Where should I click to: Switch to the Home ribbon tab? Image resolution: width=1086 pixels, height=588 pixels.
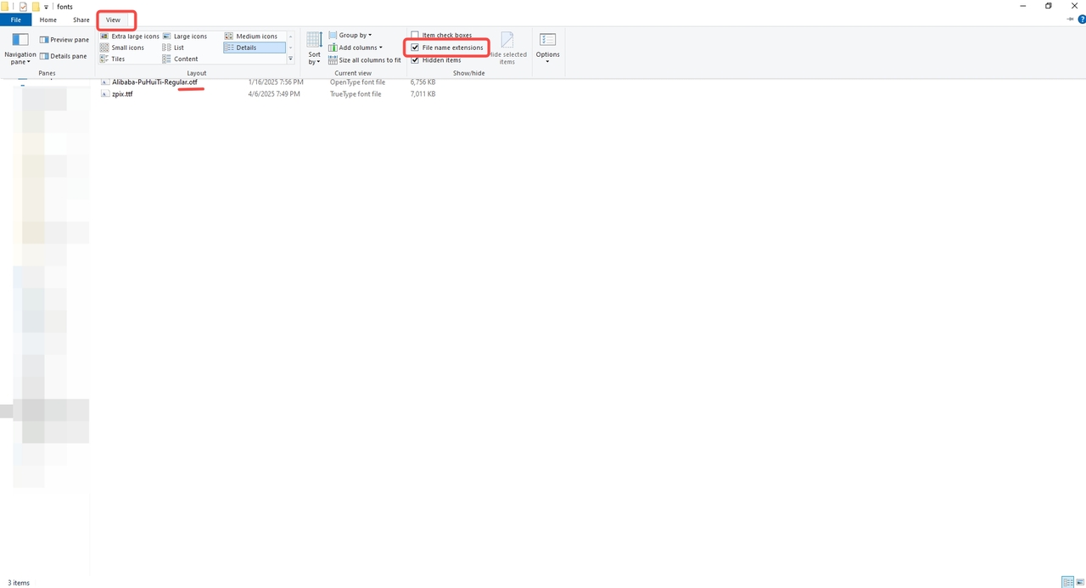48,20
